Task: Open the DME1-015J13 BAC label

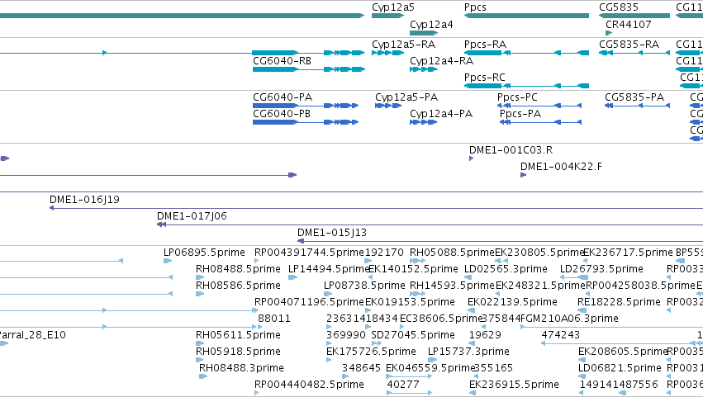Action: [332, 233]
